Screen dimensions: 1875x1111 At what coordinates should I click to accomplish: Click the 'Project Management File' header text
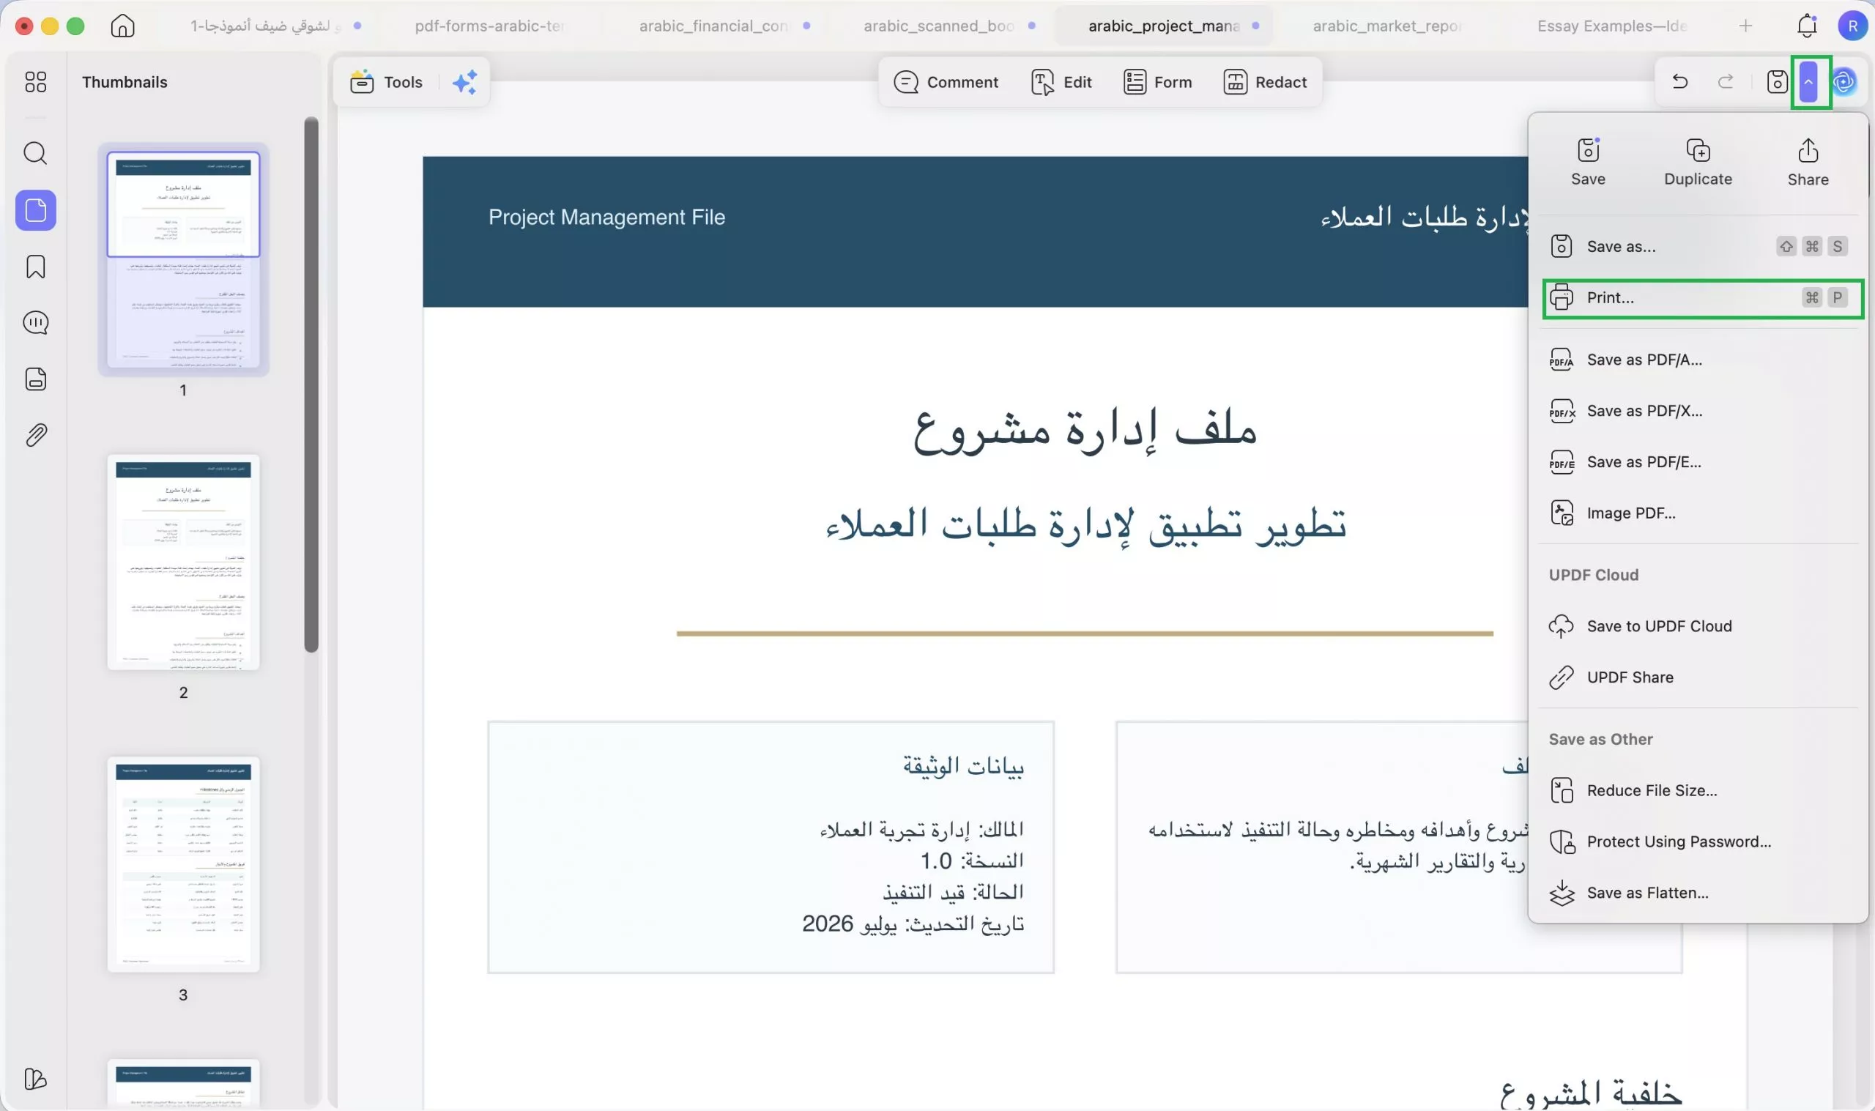coord(606,217)
